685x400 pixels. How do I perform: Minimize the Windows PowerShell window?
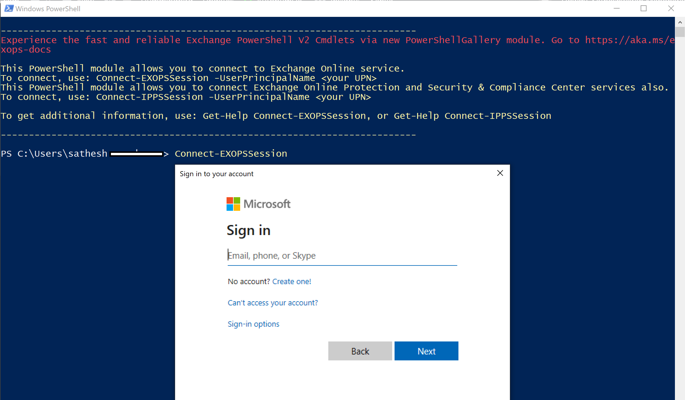point(616,9)
